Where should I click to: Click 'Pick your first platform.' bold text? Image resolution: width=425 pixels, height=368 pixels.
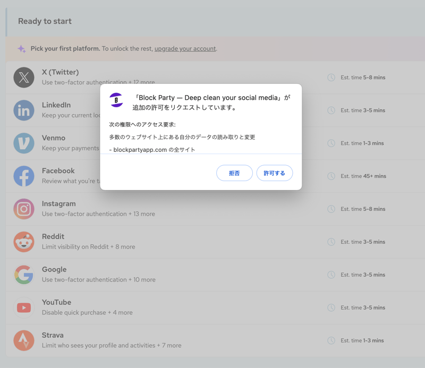[65, 48]
